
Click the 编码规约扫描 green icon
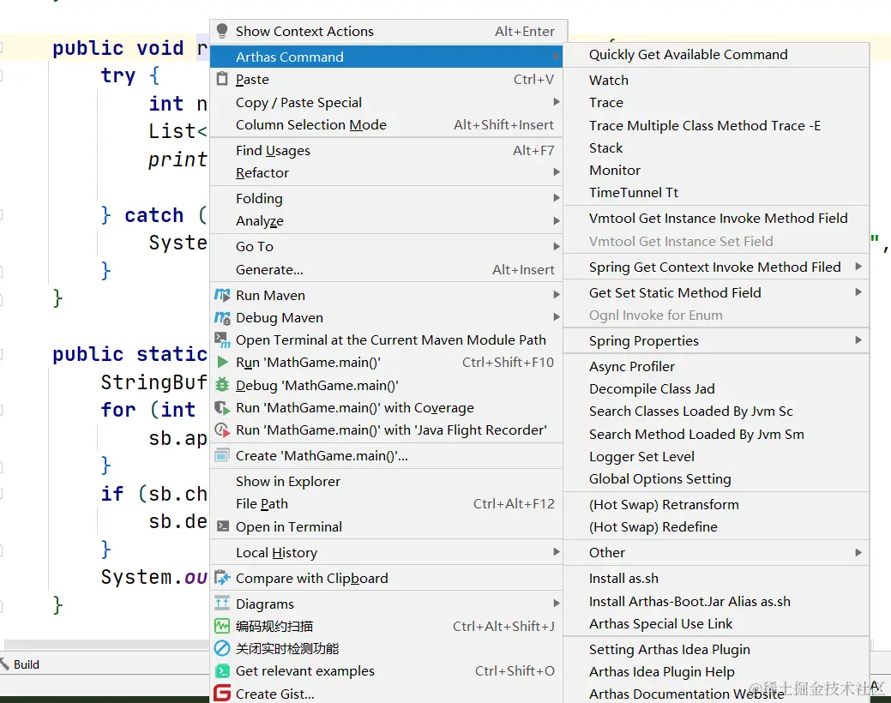[x=222, y=626]
